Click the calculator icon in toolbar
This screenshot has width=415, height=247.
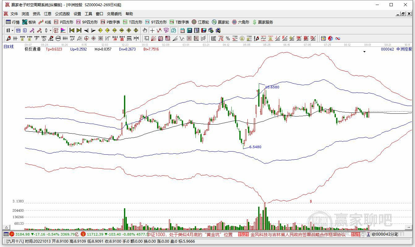click(x=189, y=30)
